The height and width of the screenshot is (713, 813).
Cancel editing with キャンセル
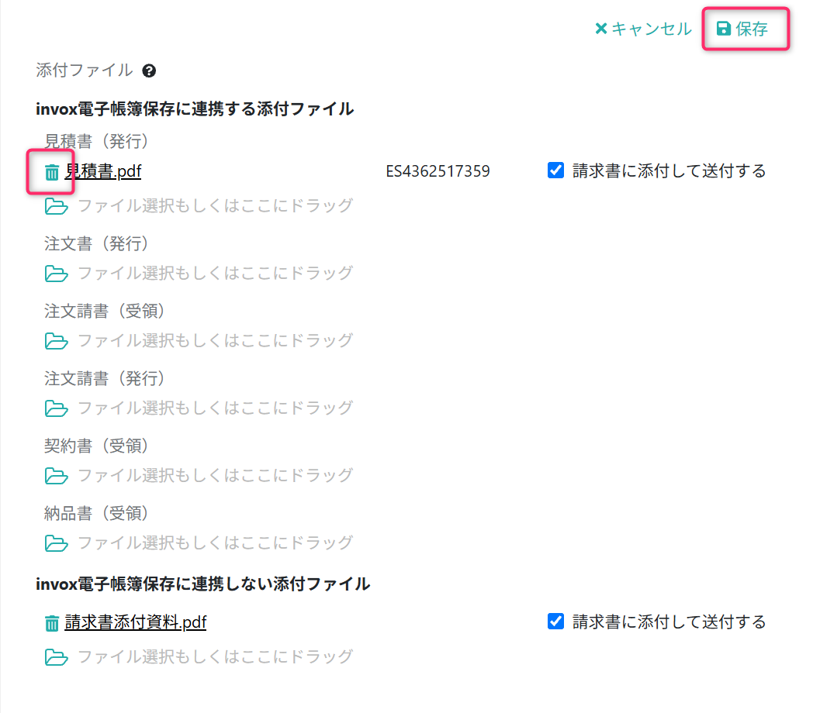643,29
